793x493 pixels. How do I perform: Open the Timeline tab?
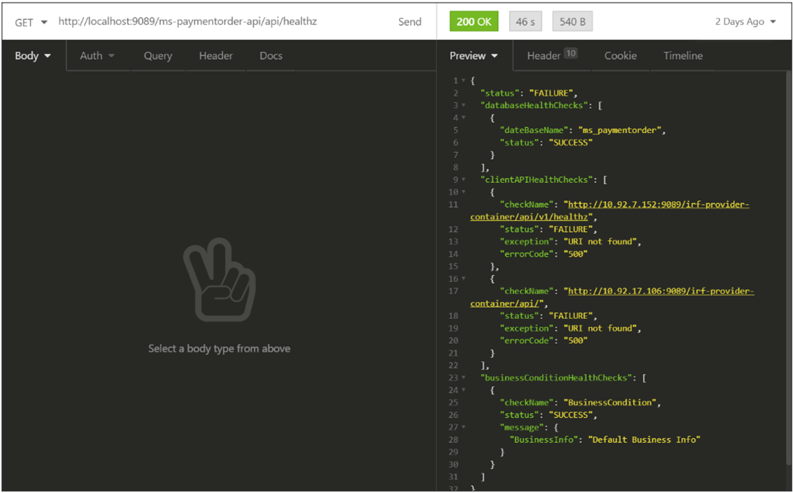click(683, 56)
